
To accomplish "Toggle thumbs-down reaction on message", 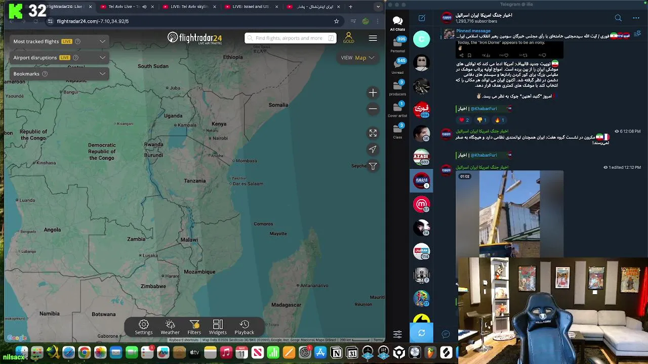I will tap(482, 120).
